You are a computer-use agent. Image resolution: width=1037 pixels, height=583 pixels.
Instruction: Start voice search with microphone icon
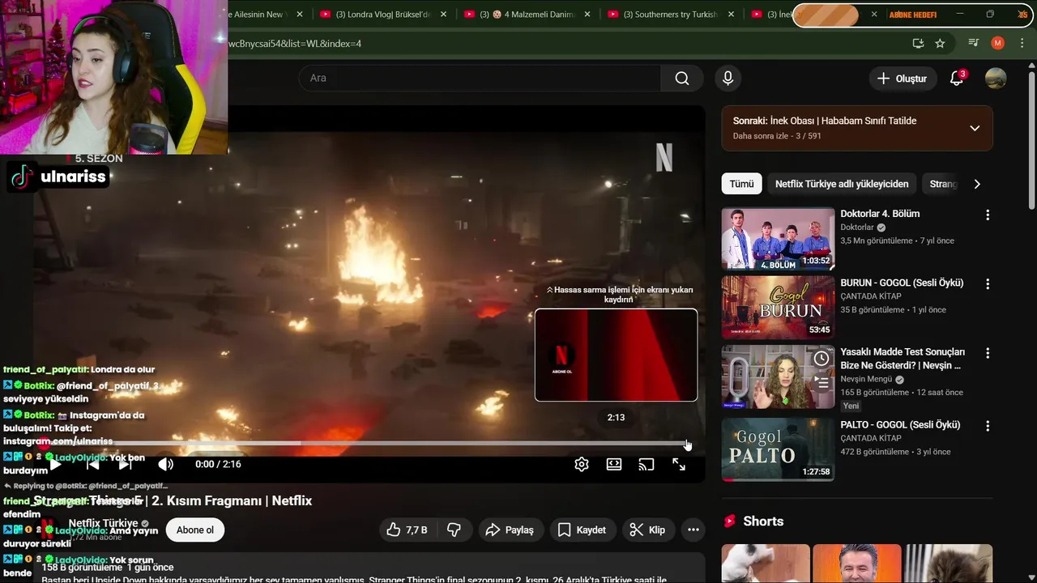(x=728, y=78)
